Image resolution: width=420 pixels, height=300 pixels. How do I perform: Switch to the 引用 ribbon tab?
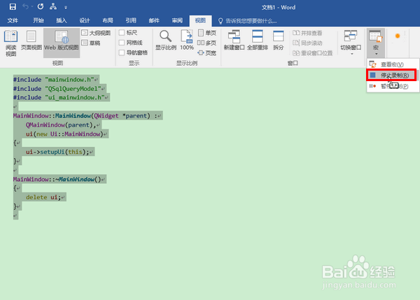coord(131,20)
